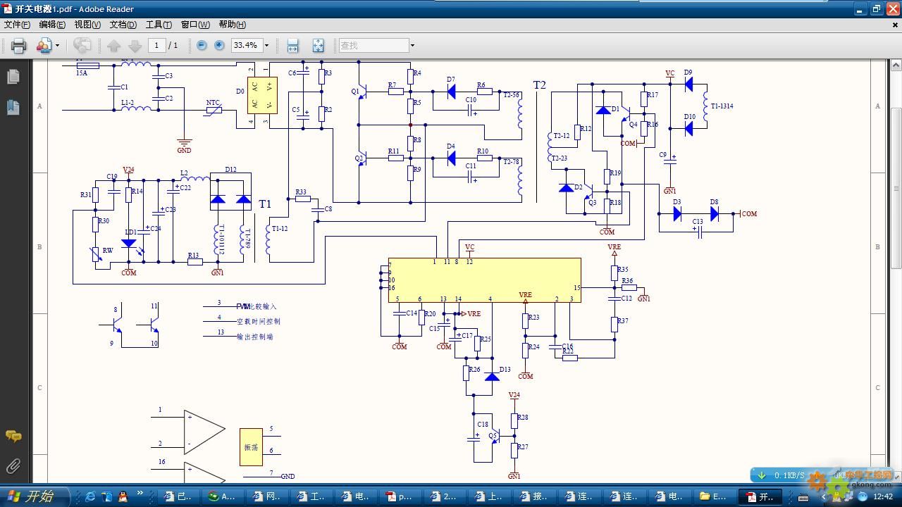Zoom in with the plus button
902x507 pixels.
pos(219,45)
